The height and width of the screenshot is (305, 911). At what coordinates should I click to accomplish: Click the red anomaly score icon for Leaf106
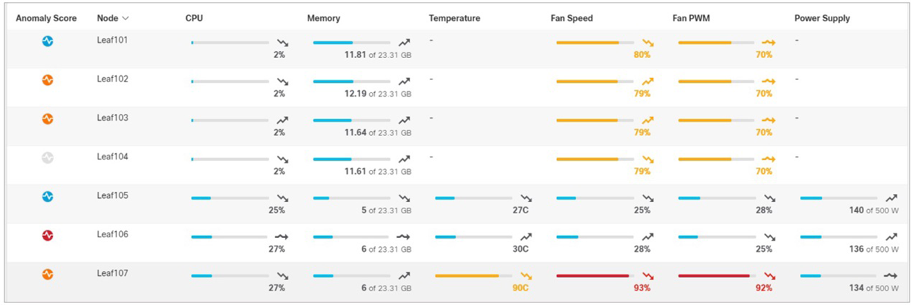pos(47,235)
